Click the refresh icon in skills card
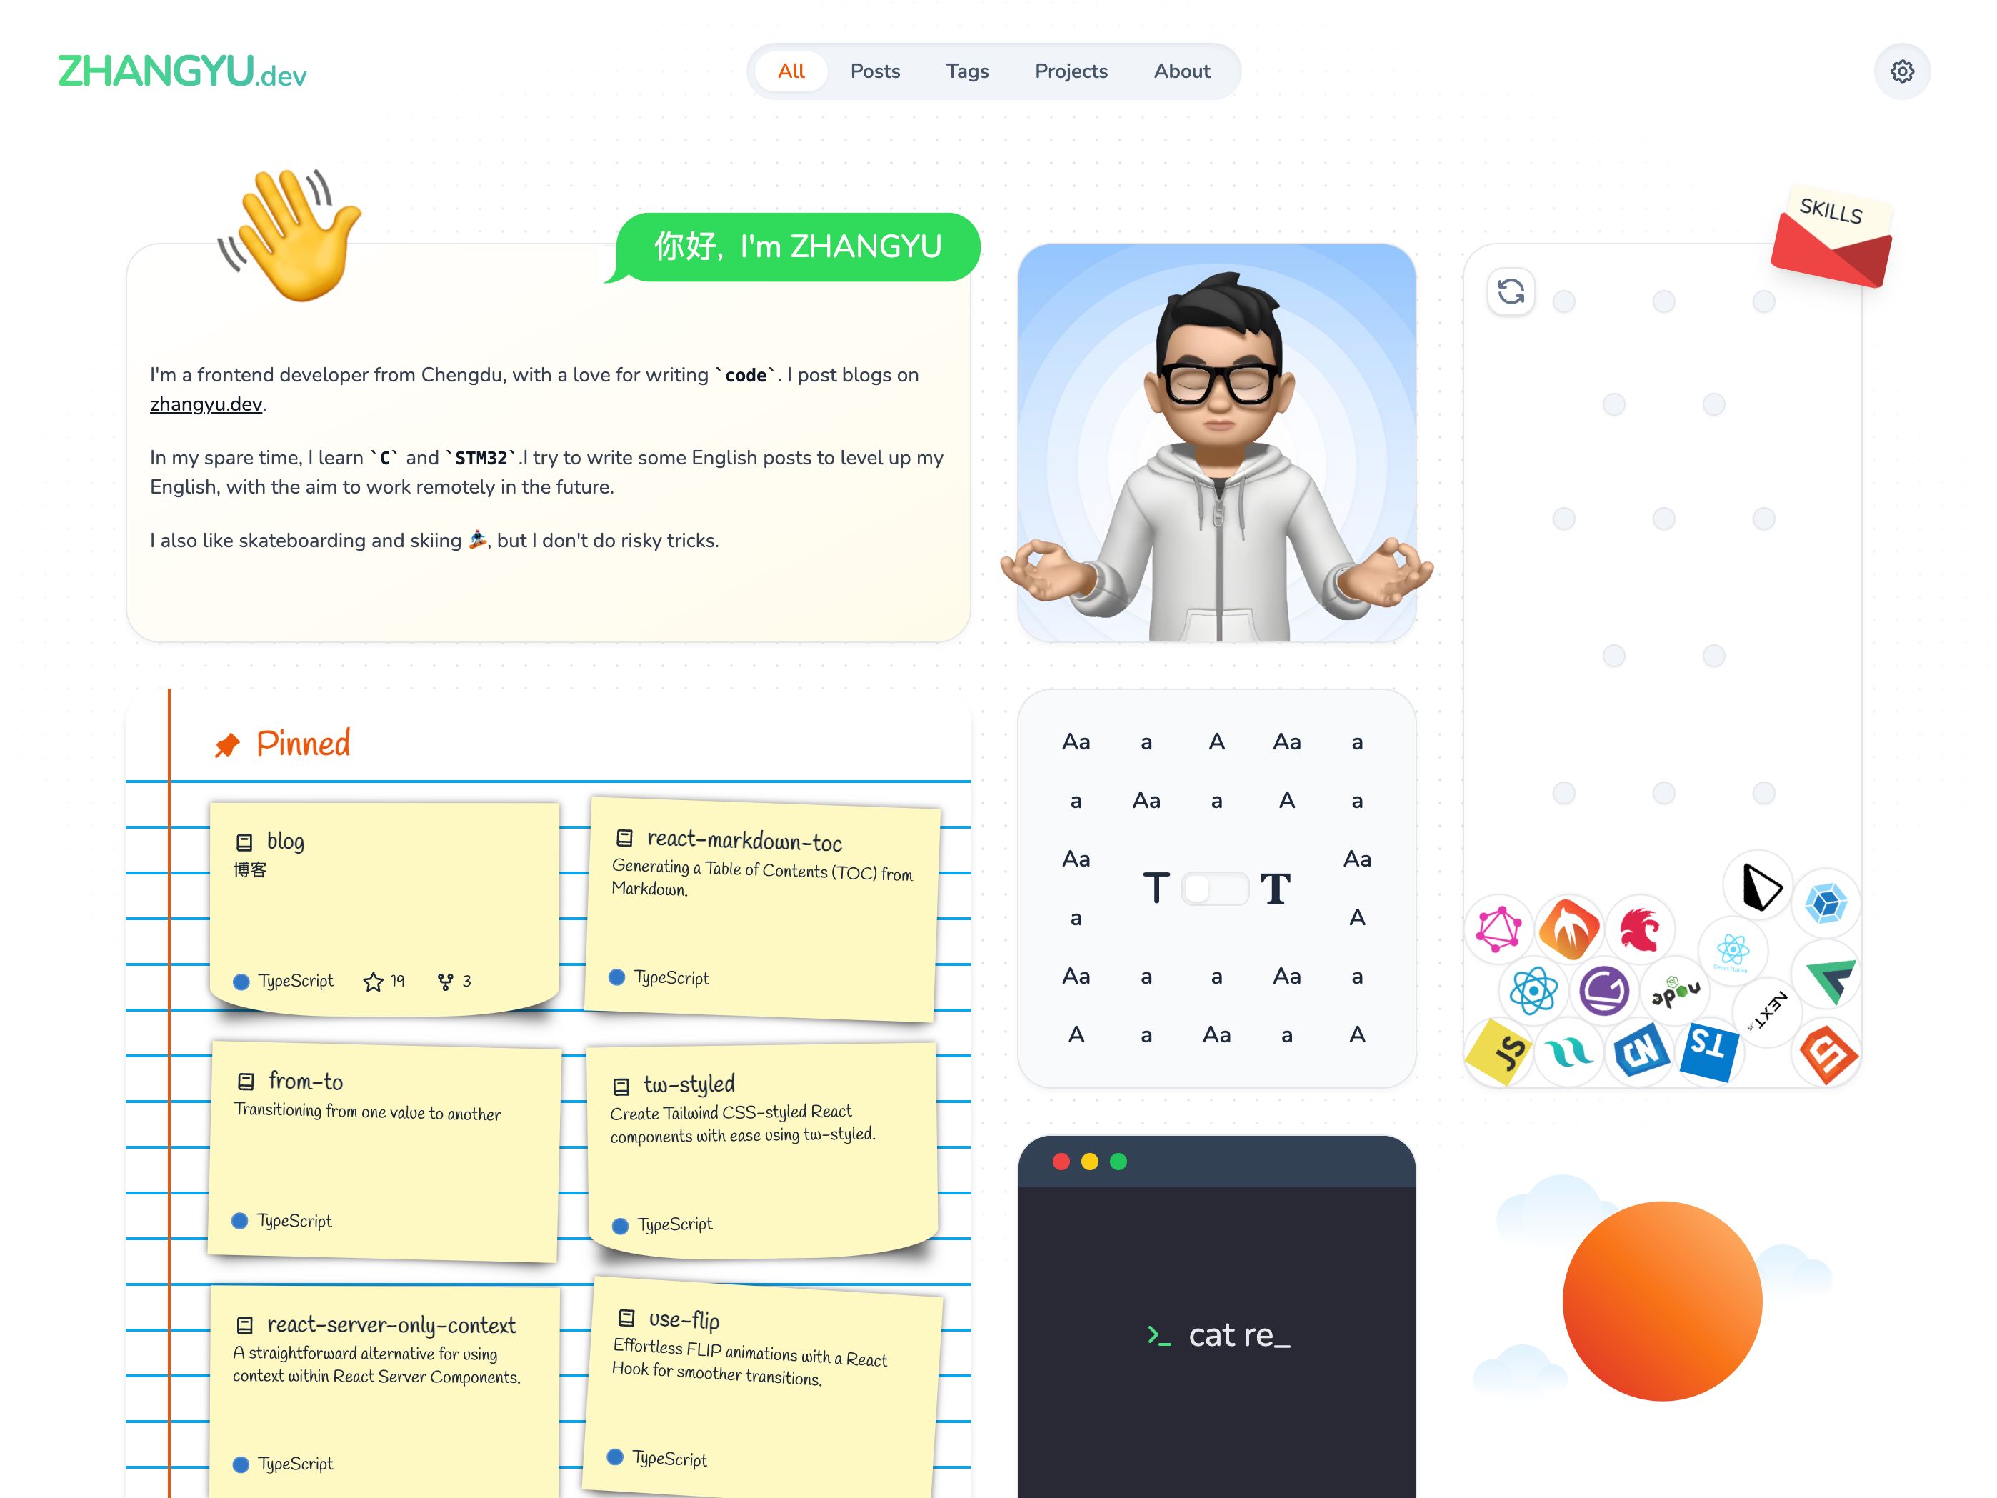Viewport: 1997px width, 1498px height. (x=1511, y=291)
